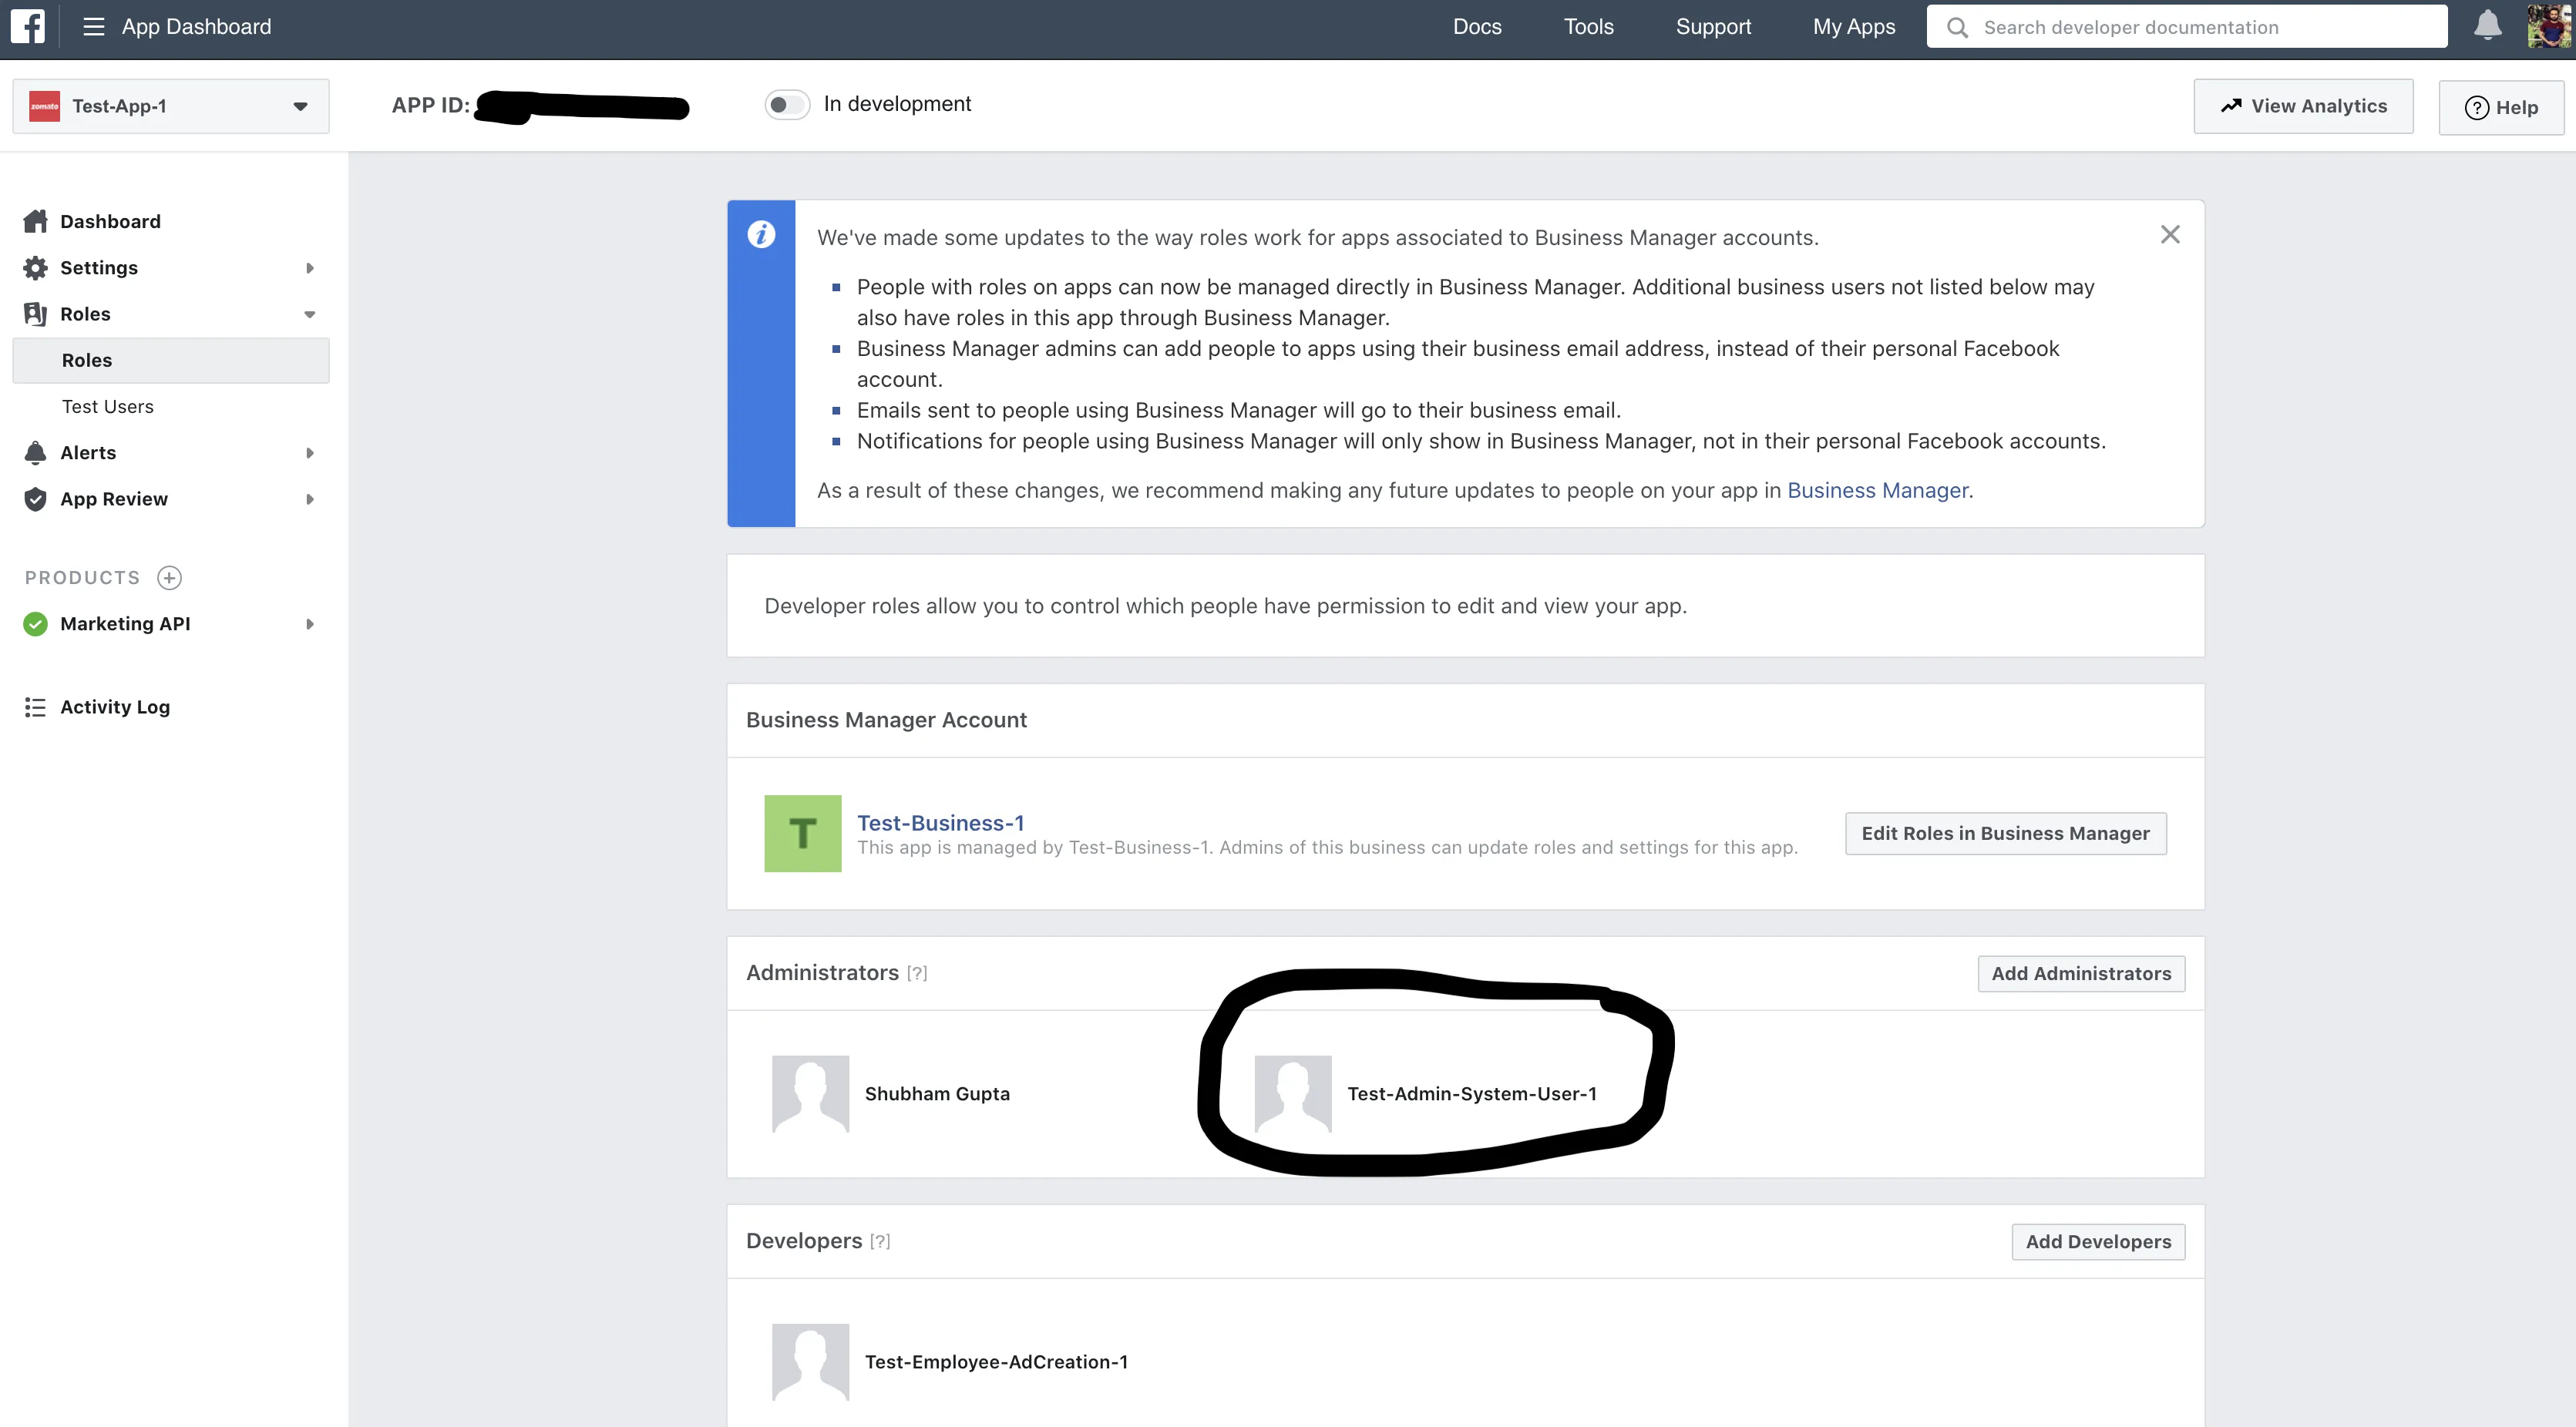
Task: Open the notifications bell icon
Action: point(2487,26)
